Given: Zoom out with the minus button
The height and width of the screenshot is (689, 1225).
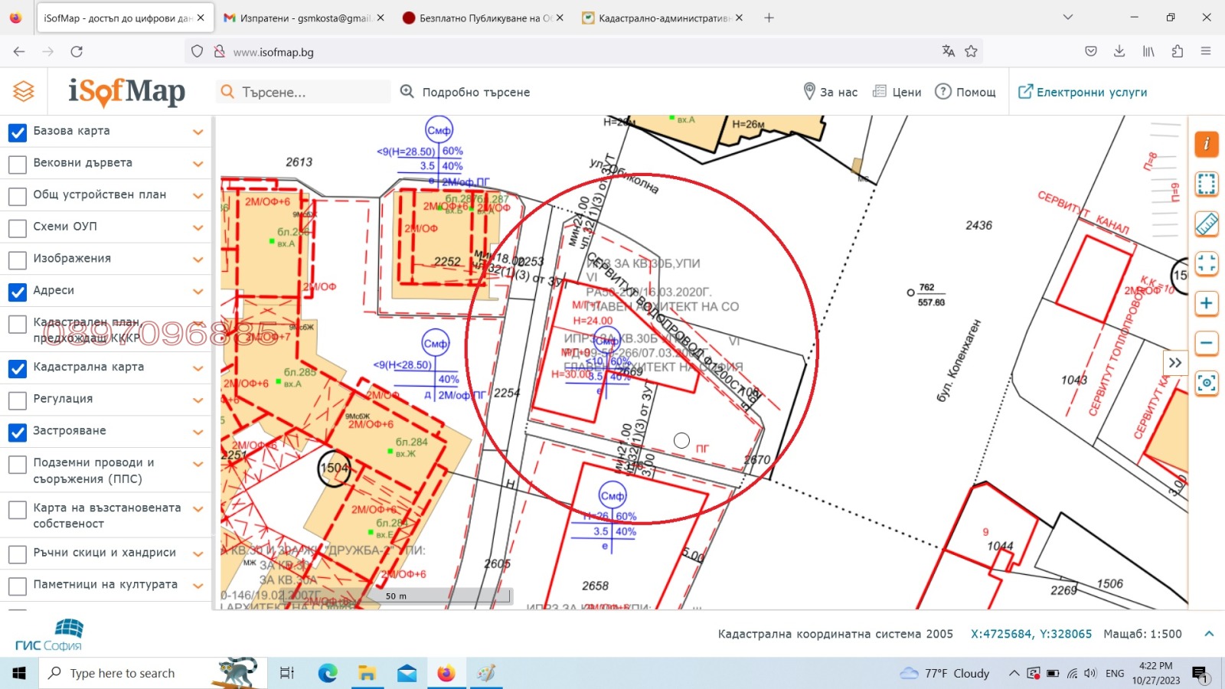Looking at the screenshot, I should click(1206, 343).
